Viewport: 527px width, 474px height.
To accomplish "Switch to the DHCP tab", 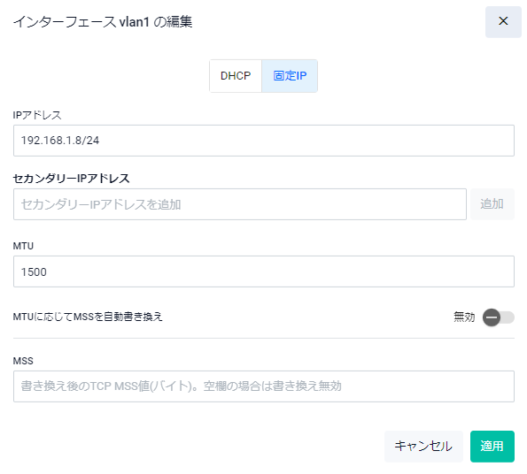I will click(x=236, y=76).
